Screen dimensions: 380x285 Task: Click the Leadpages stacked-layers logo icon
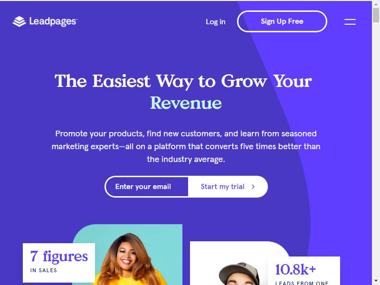pyautogui.click(x=19, y=21)
